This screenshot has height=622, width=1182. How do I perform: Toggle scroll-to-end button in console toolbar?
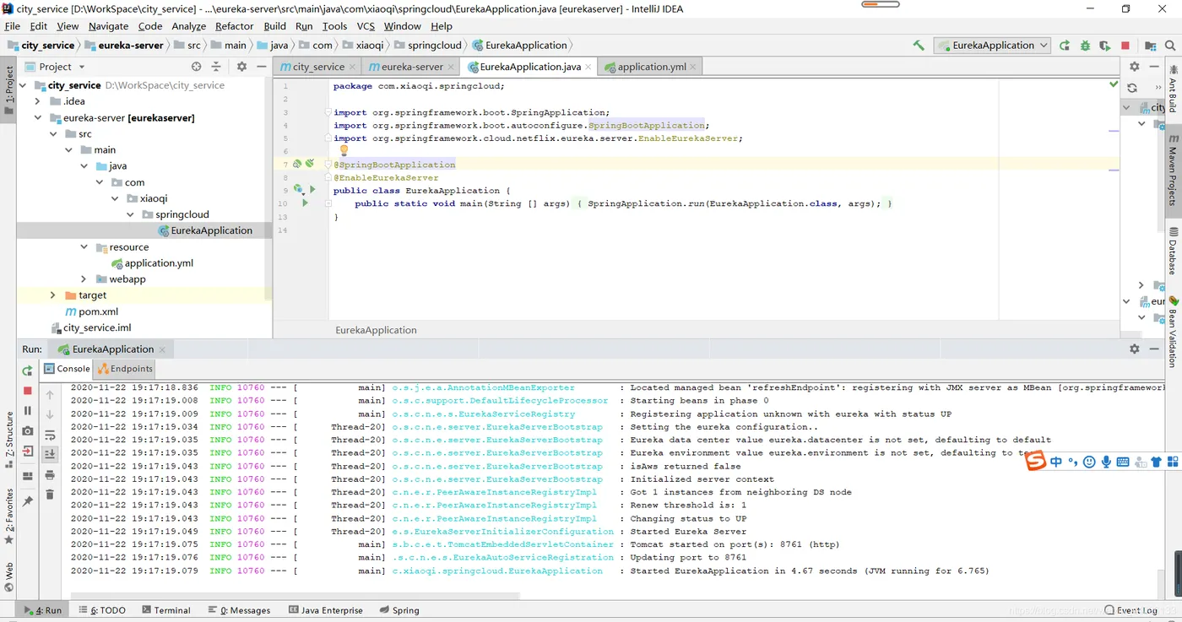click(50, 454)
